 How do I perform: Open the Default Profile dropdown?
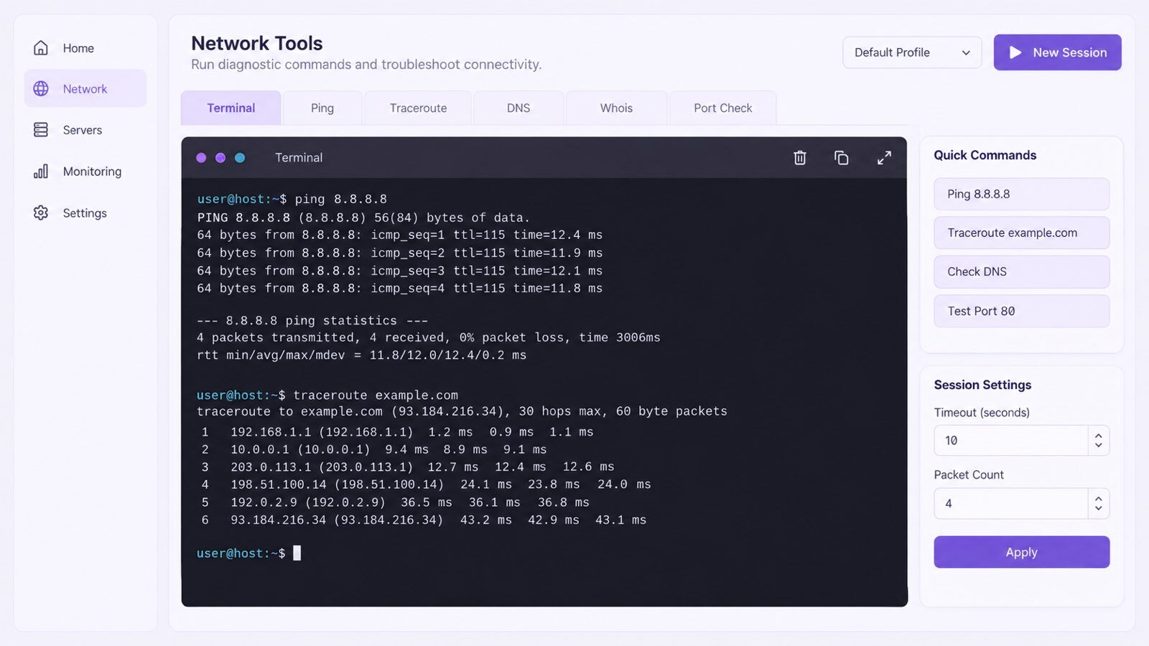(912, 52)
